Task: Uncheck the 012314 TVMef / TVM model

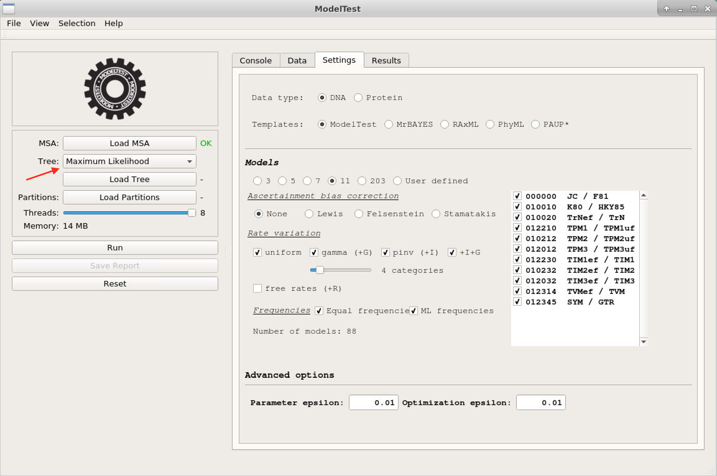Action: (x=517, y=291)
